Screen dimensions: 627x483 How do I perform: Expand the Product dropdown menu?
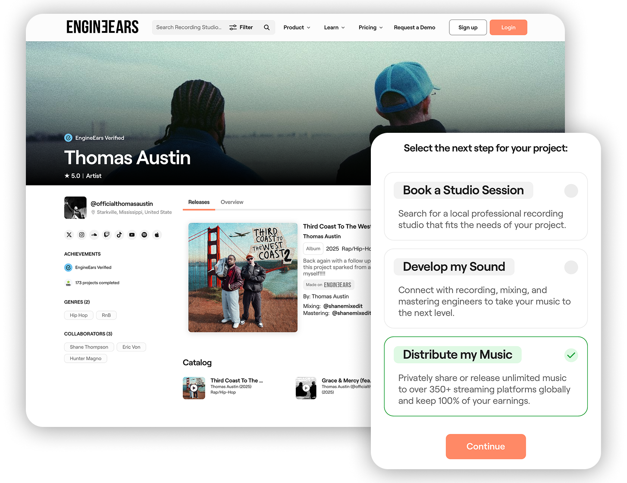click(x=297, y=28)
